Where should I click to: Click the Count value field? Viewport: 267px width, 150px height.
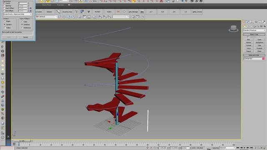point(23,3)
